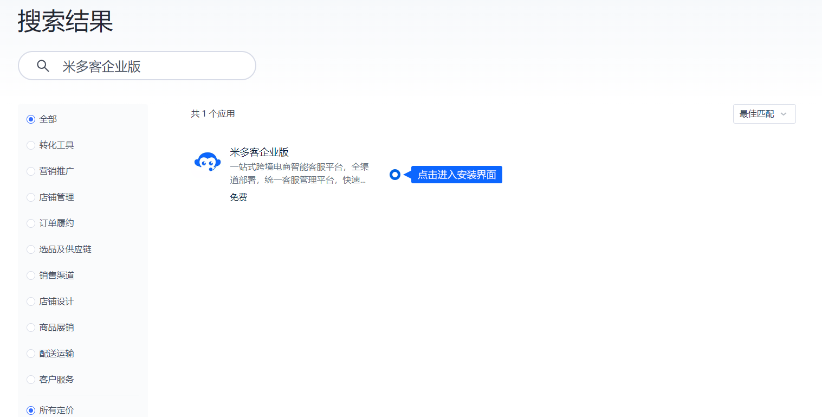Filter by 销售渠道 category
The width and height of the screenshot is (822, 417).
[31, 275]
